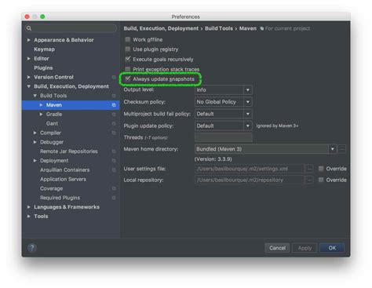Click project-level icon beside Compiler
Image resolution: width=372 pixels, height=288 pixels.
114,133
